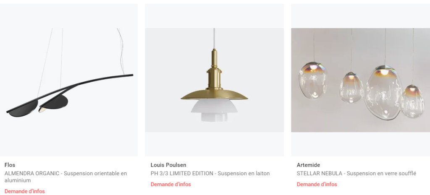This screenshot has height=195, width=430.
Task: Request info for the Louis Poulsen lamp
Action: tap(170, 185)
